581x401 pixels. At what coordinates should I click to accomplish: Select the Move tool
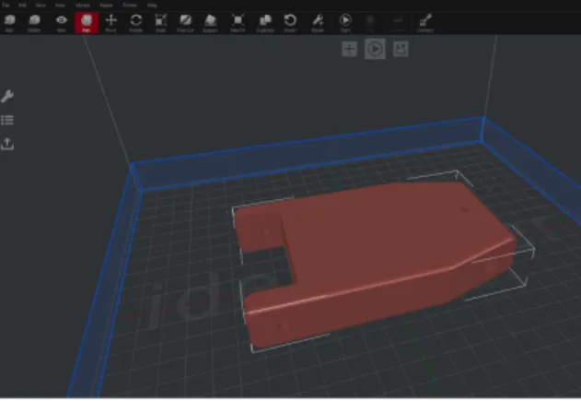click(111, 23)
